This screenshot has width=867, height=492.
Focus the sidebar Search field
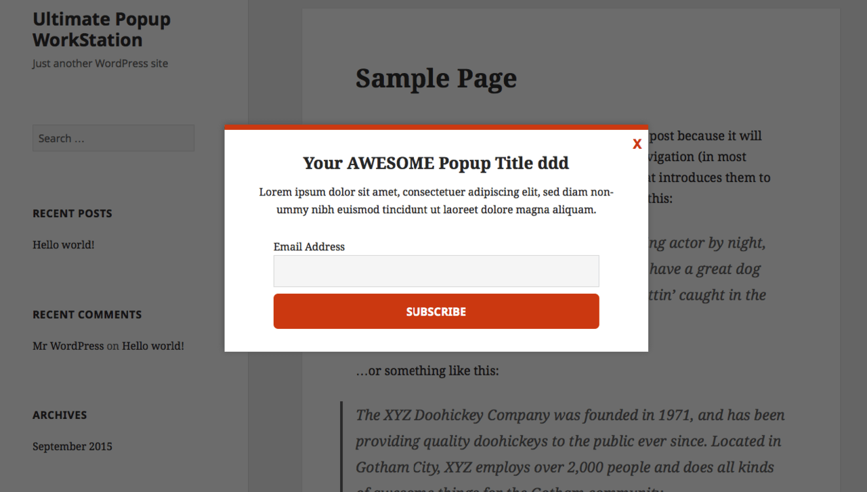(x=113, y=138)
